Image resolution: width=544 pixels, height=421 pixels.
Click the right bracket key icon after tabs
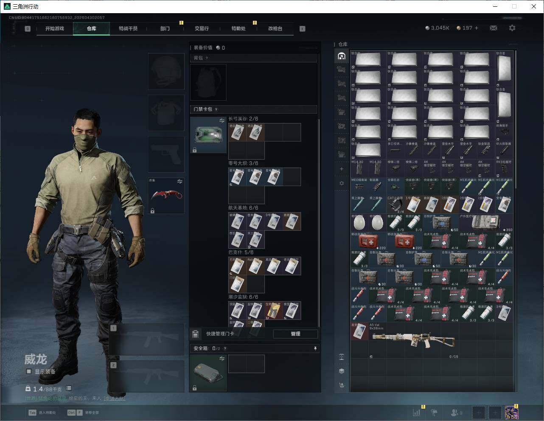pyautogui.click(x=303, y=29)
